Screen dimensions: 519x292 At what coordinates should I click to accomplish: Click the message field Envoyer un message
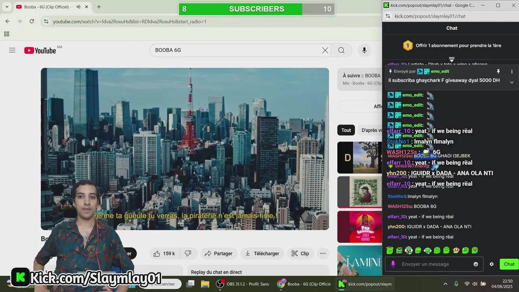pyautogui.click(x=434, y=264)
